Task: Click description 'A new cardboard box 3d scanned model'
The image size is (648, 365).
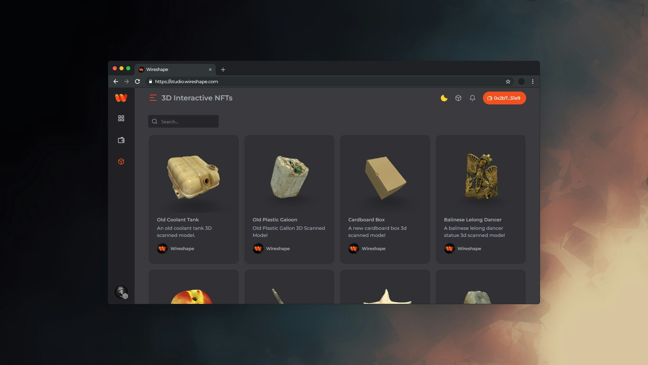Action: pos(377,232)
